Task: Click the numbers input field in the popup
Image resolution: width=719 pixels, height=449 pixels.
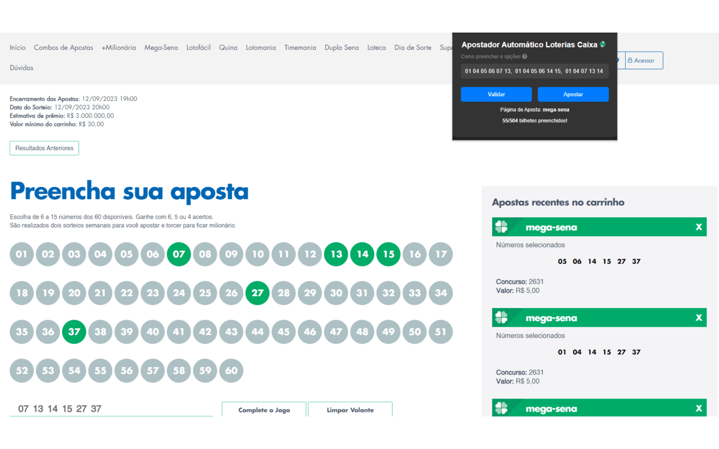Action: 534,71
